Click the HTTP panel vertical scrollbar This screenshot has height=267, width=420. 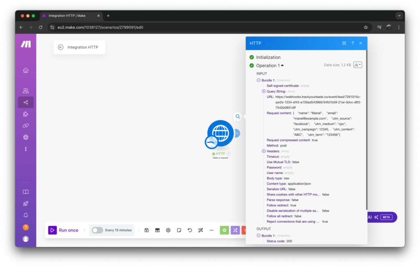coord(366,130)
